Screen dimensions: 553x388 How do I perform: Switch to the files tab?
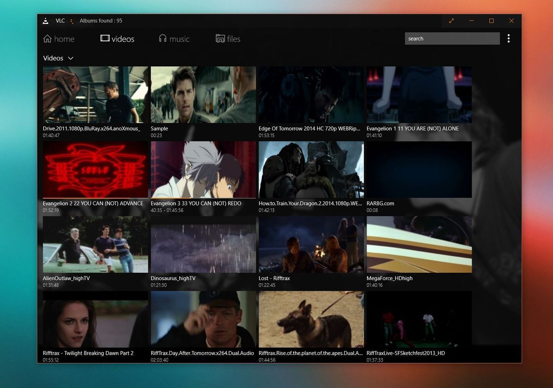click(x=233, y=39)
